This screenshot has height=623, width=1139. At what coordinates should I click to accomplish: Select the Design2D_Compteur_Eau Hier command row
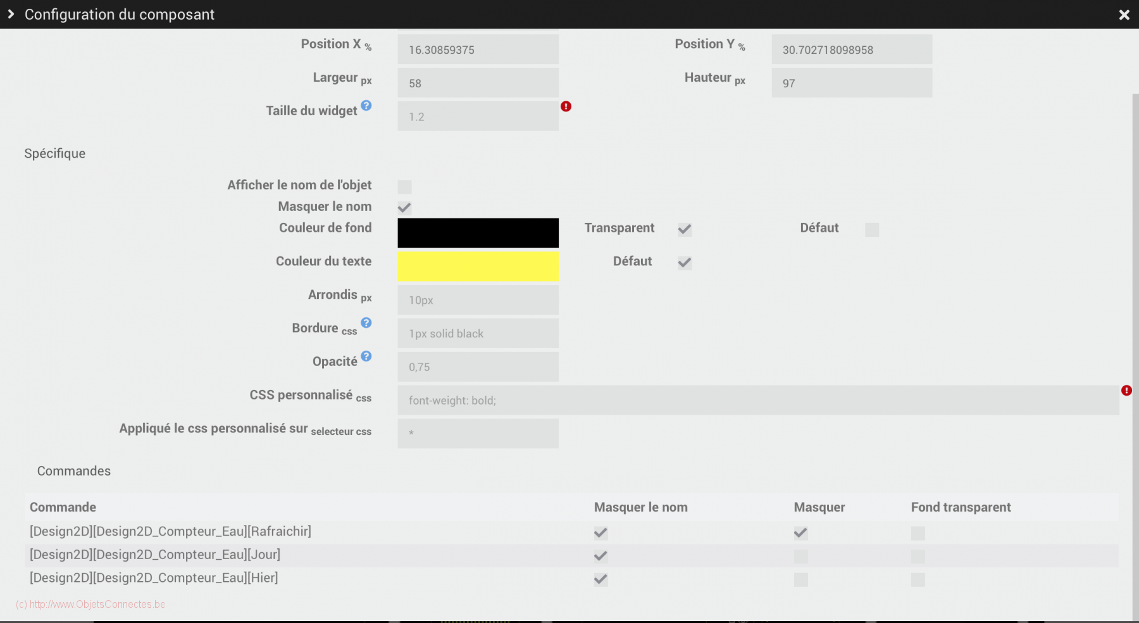coord(571,579)
